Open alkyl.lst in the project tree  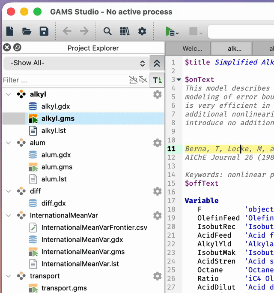pyautogui.click(x=54, y=130)
